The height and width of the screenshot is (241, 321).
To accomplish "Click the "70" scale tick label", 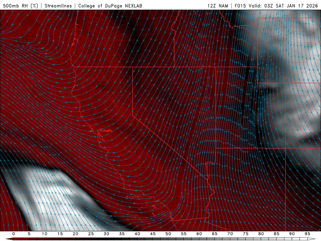I will tap(230, 234).
